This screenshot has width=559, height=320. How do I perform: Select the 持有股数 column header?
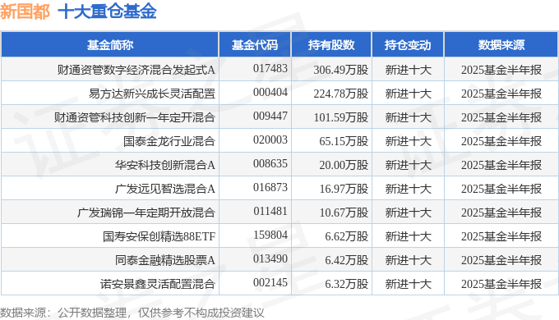pos(331,45)
